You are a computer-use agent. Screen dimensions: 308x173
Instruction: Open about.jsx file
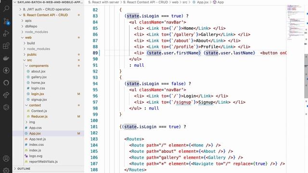(38, 72)
